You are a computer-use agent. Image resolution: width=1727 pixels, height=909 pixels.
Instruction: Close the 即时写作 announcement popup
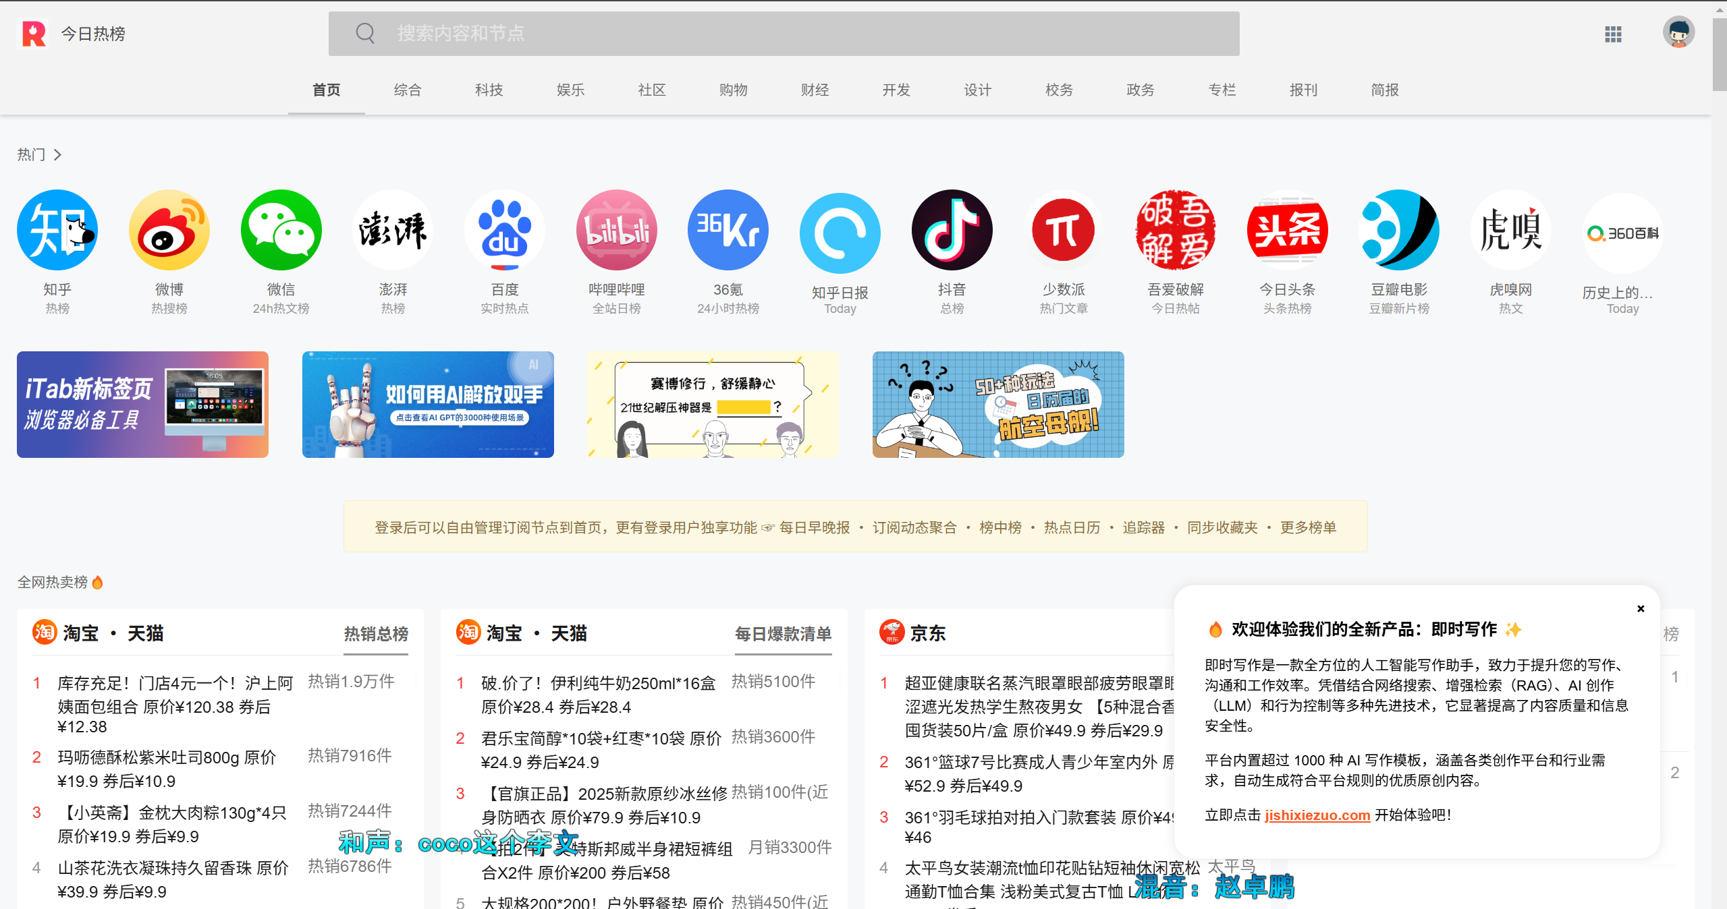tap(1641, 609)
